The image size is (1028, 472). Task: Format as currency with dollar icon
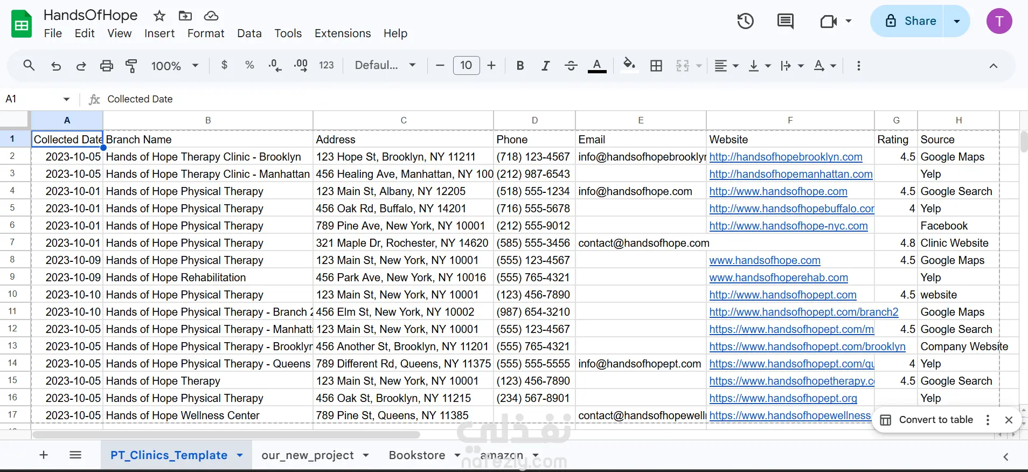[224, 65]
